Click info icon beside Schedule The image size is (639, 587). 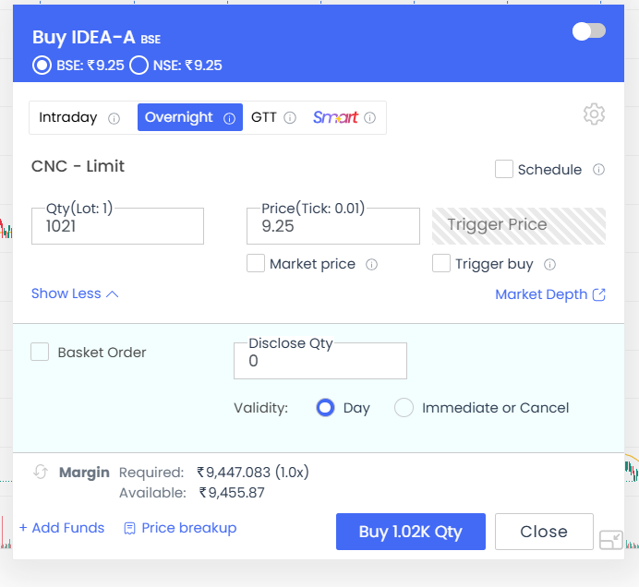(x=598, y=170)
